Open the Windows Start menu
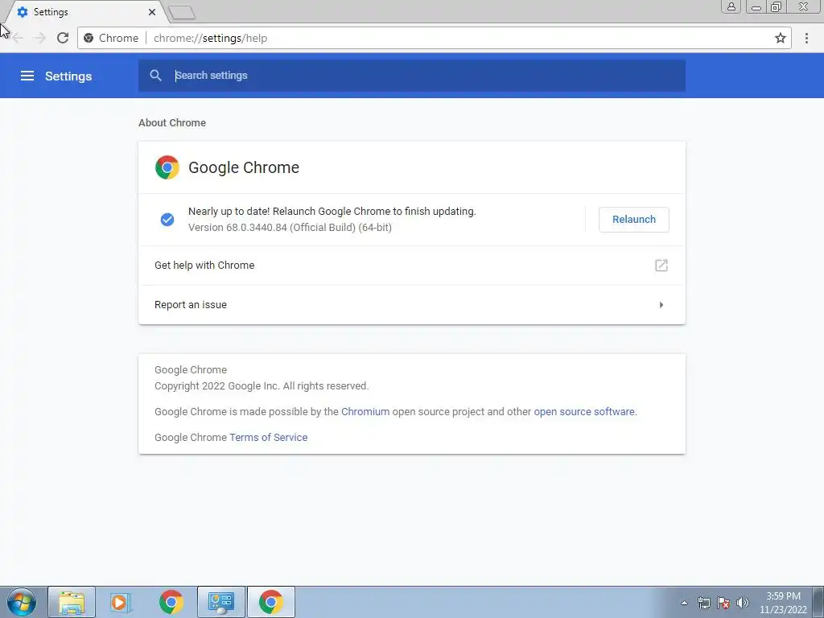 (x=22, y=602)
